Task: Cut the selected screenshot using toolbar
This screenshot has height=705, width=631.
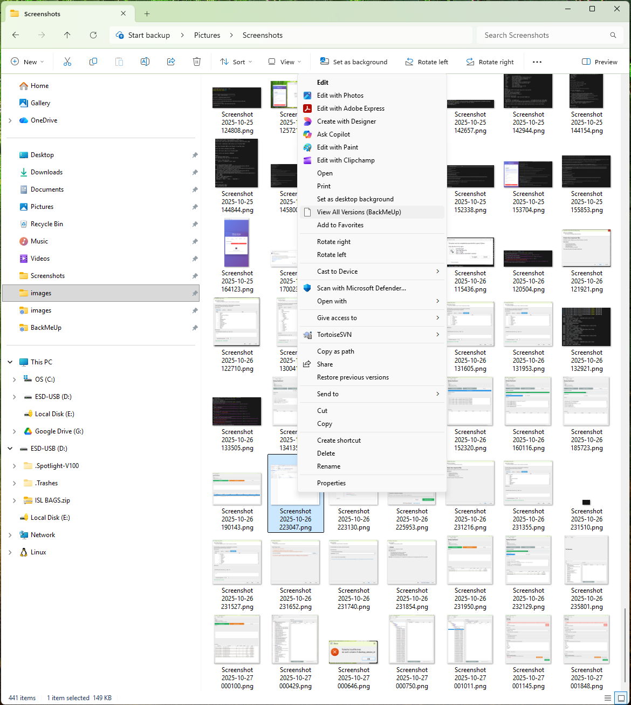Action: coord(67,61)
